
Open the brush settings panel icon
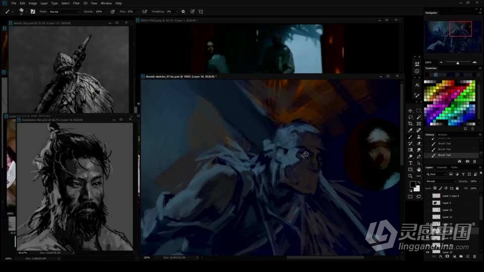pyautogui.click(x=33, y=12)
